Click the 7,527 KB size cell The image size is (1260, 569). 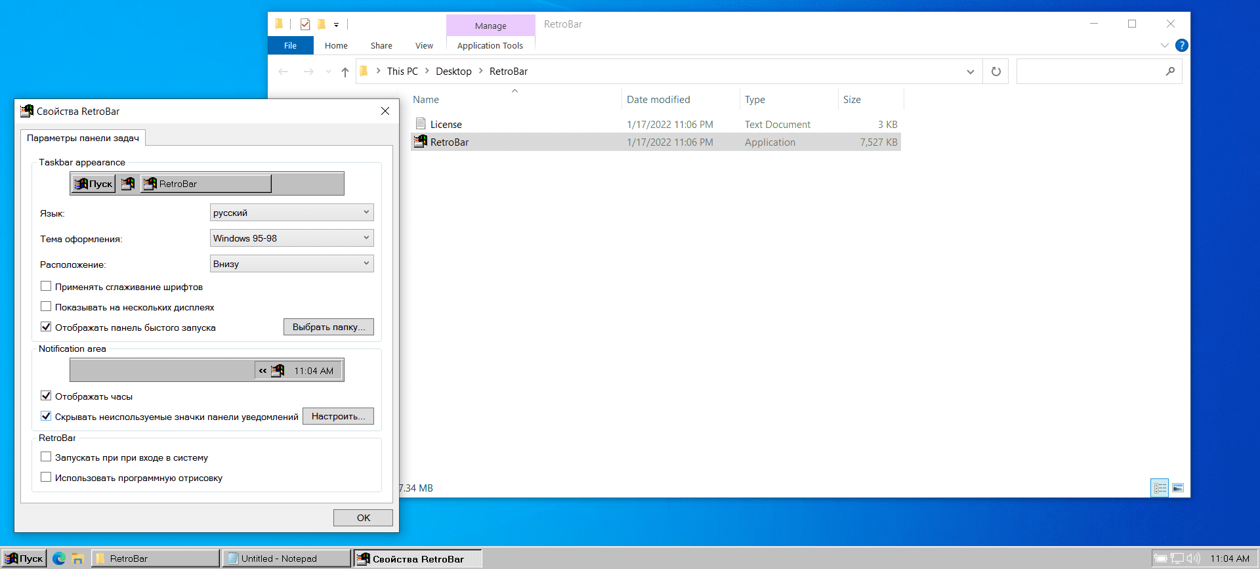879,142
